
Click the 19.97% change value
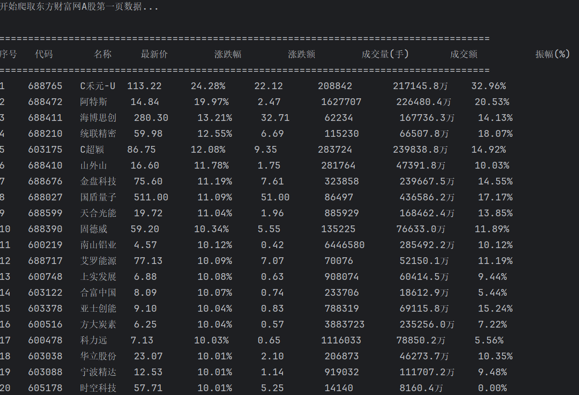click(x=211, y=102)
